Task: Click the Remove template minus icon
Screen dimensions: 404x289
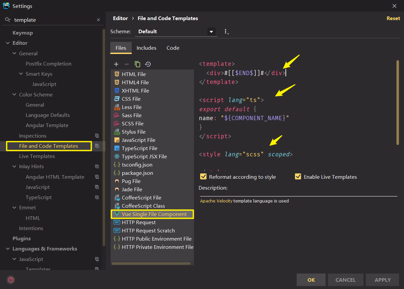Action: 126,64
